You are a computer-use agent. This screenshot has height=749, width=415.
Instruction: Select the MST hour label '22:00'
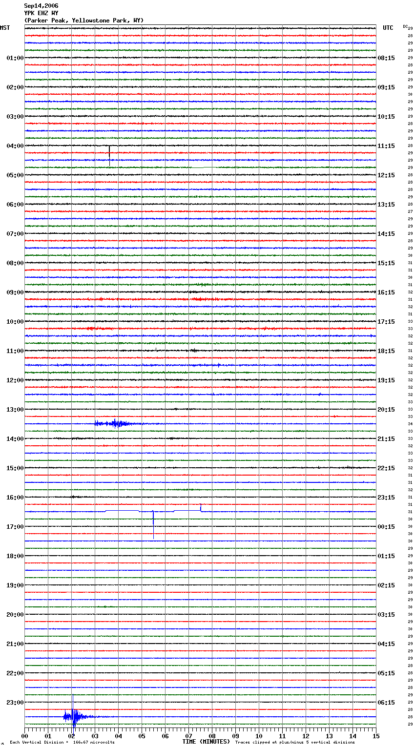coord(15,673)
